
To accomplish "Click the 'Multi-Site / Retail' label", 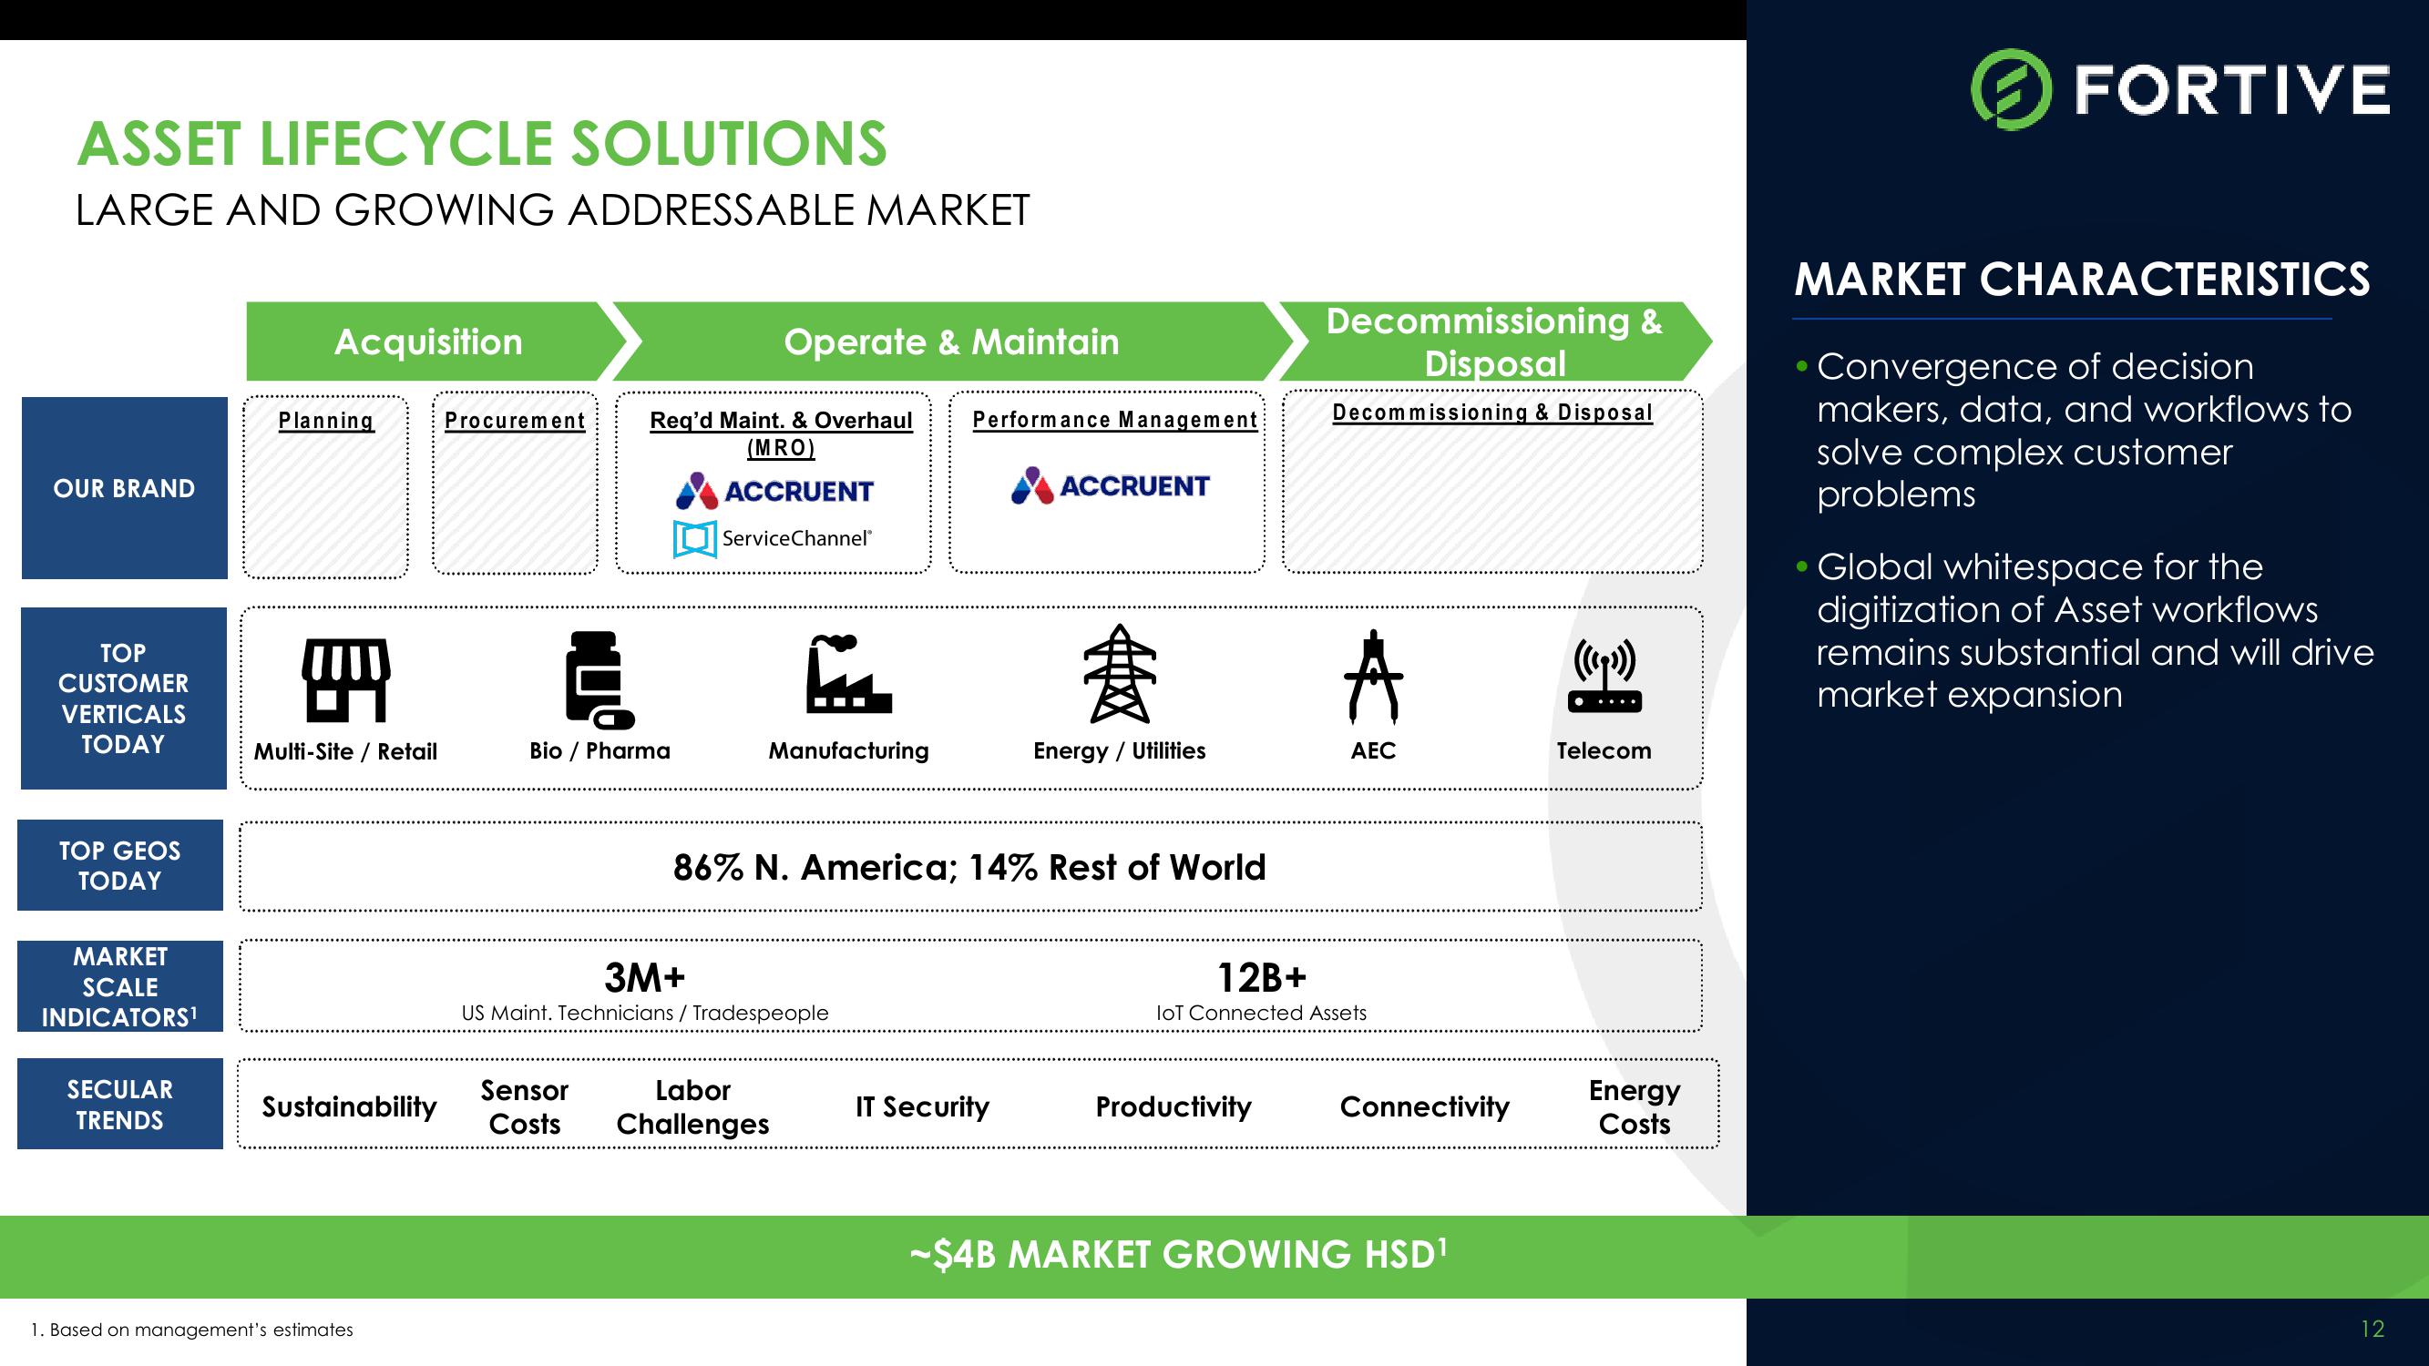I will [x=345, y=751].
